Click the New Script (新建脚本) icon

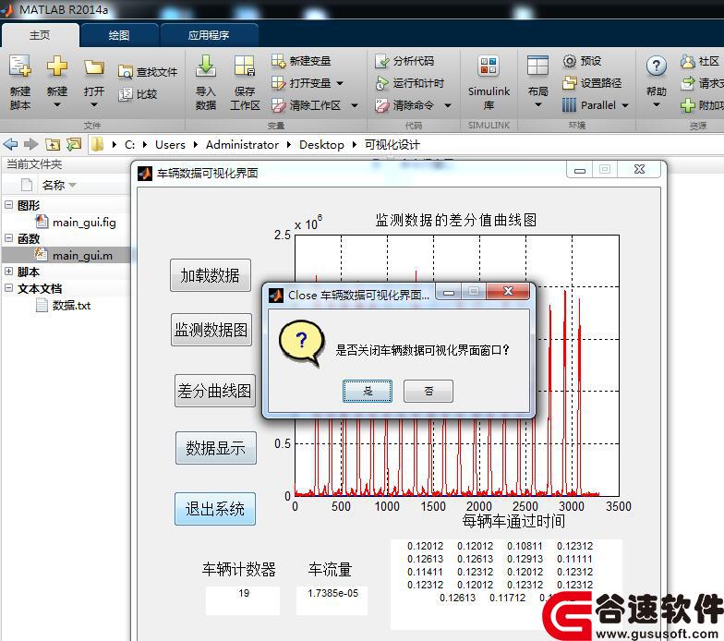pyautogui.click(x=20, y=67)
